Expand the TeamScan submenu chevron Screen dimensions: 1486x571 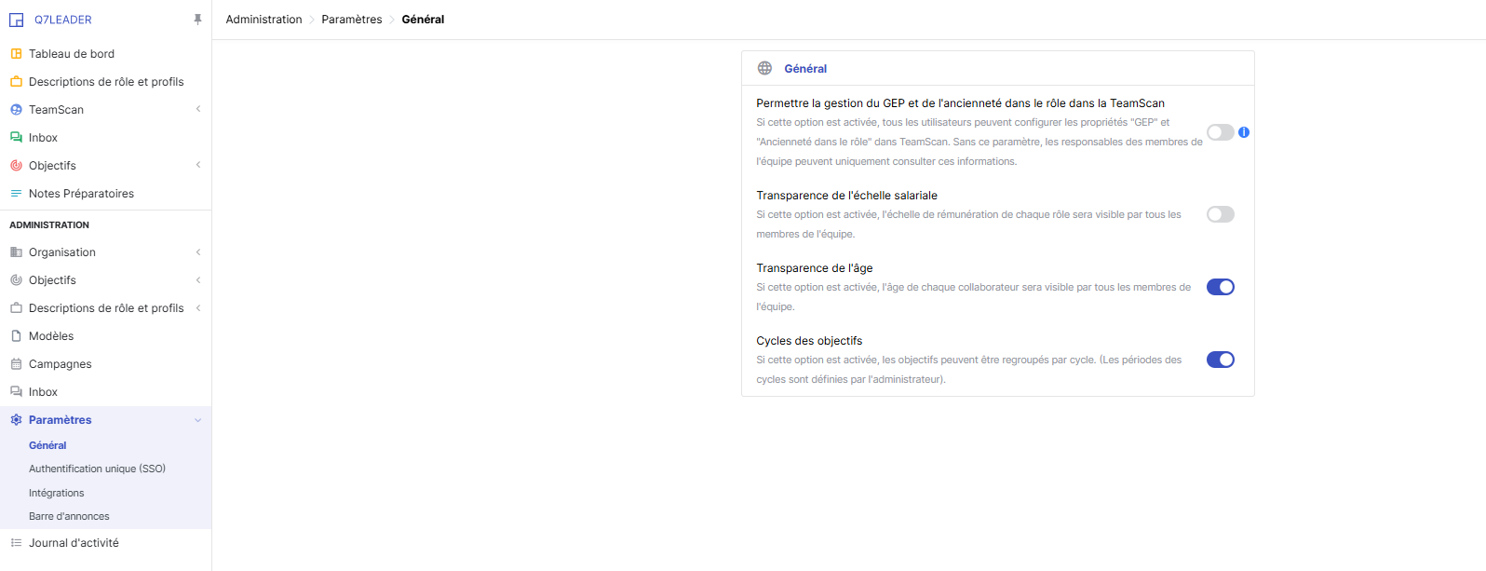pos(198,110)
